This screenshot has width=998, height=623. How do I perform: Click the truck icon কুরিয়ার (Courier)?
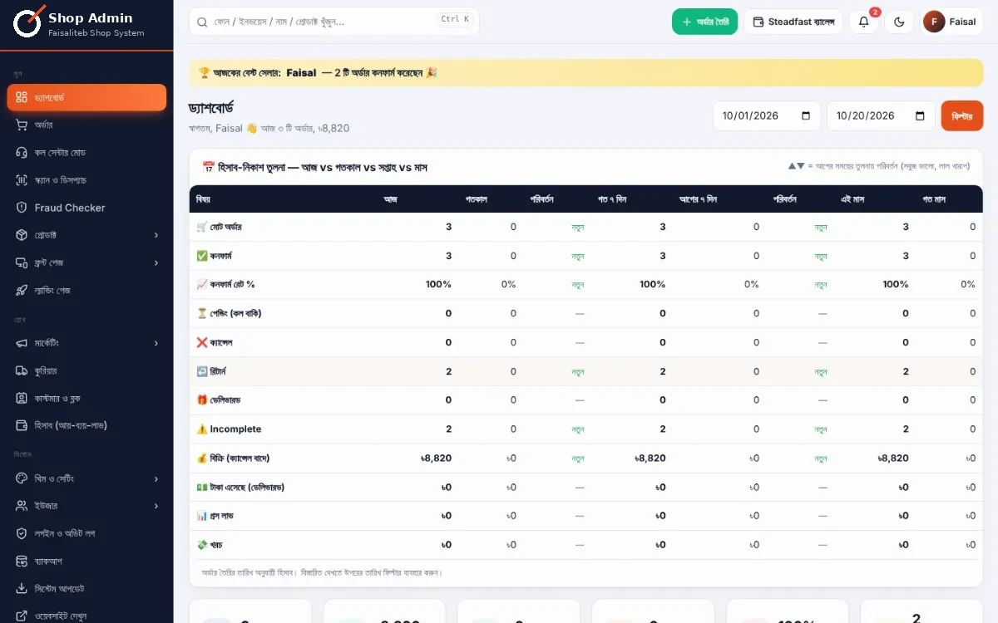(22, 370)
